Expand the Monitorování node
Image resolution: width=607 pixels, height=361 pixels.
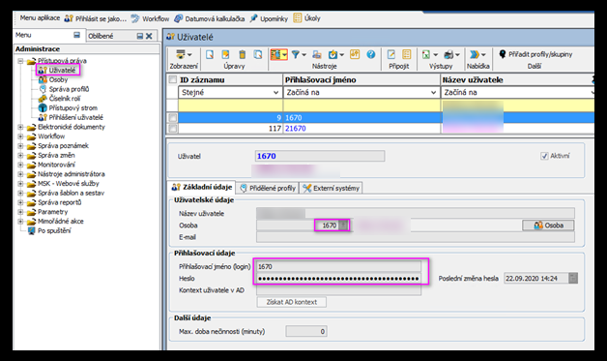(20, 165)
